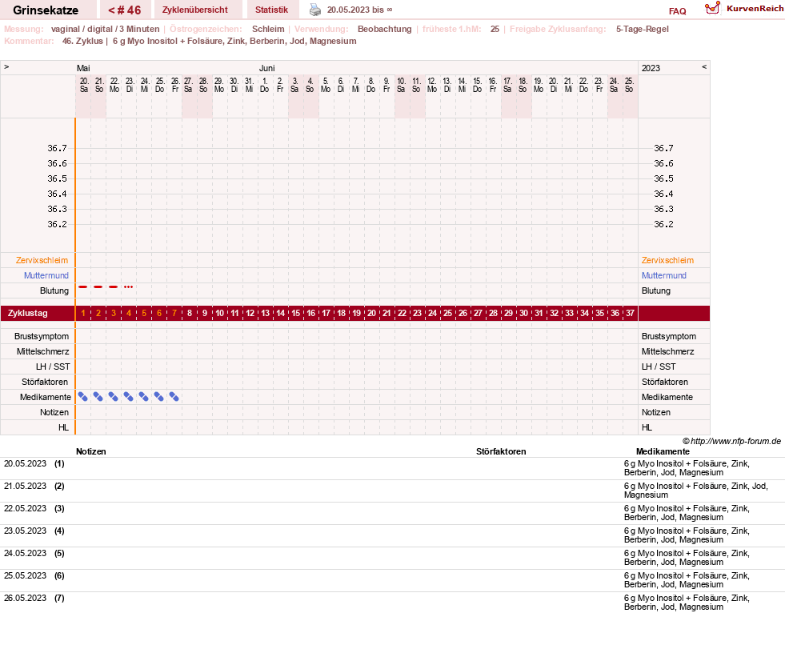Click the '5-Tage-Regel' setting value
Image resolution: width=785 pixels, height=657 pixels.
642,29
